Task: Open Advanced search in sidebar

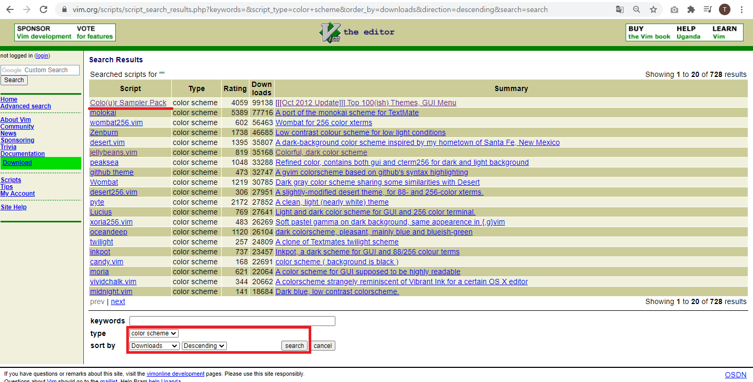Action: coord(26,106)
